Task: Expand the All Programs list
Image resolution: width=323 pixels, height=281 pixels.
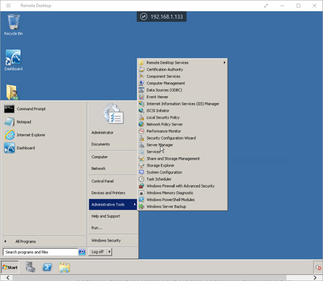Action: click(x=25, y=241)
